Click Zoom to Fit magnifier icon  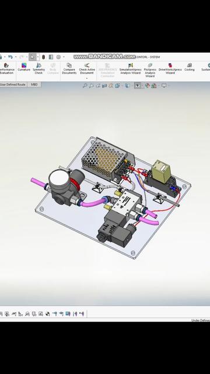85,86
